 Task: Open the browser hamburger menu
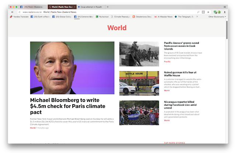225,7
